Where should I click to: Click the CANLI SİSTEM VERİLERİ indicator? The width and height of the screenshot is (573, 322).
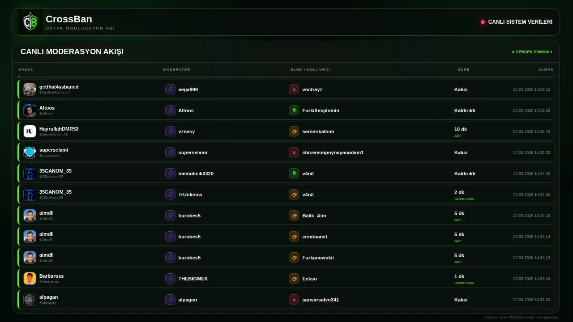point(516,22)
